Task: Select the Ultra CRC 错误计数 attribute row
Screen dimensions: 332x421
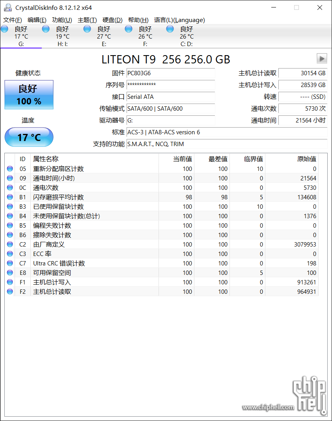Action: (162, 263)
